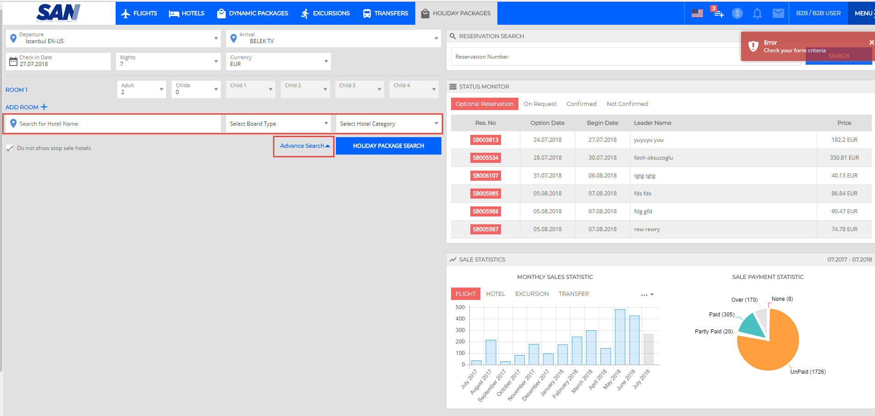Toggle Do not show stop sale hotels
Viewport: 875px width, 416px height.
pos(10,148)
